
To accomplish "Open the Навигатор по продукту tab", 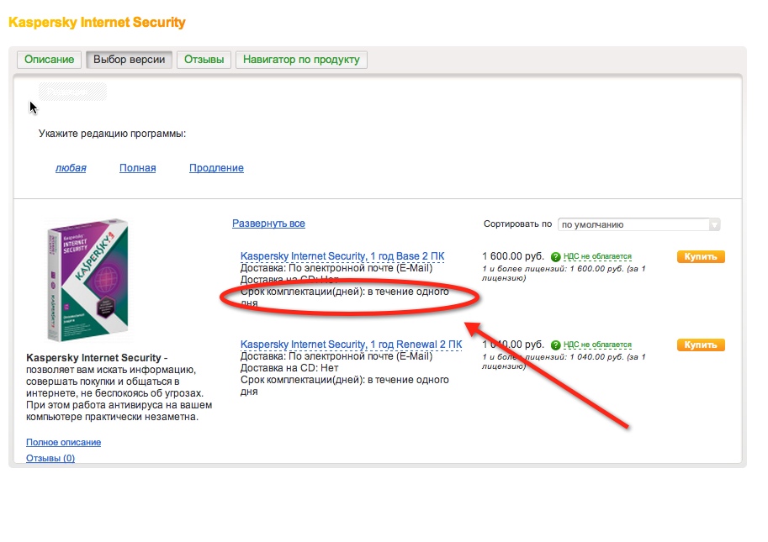I will [x=301, y=60].
